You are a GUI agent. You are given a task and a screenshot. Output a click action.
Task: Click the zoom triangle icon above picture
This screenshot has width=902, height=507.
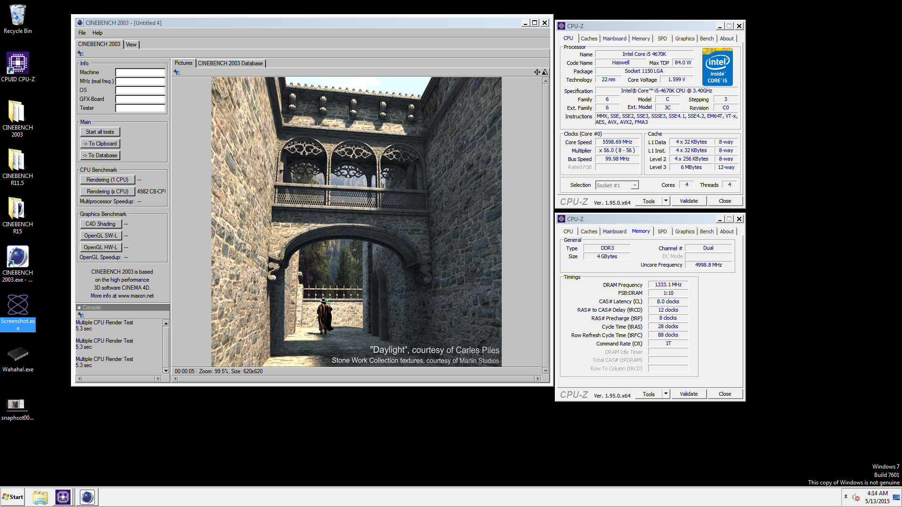[x=544, y=72]
